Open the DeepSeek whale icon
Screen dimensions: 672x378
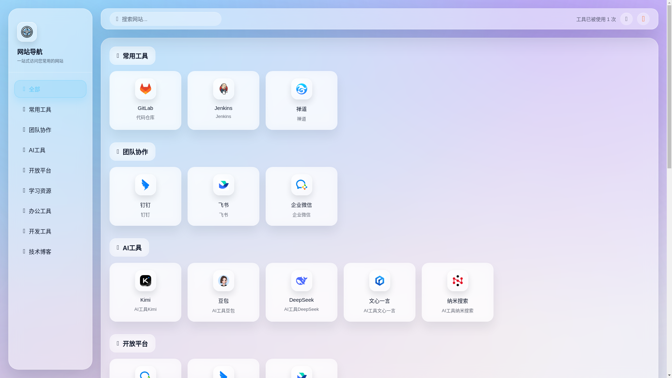[301, 281]
